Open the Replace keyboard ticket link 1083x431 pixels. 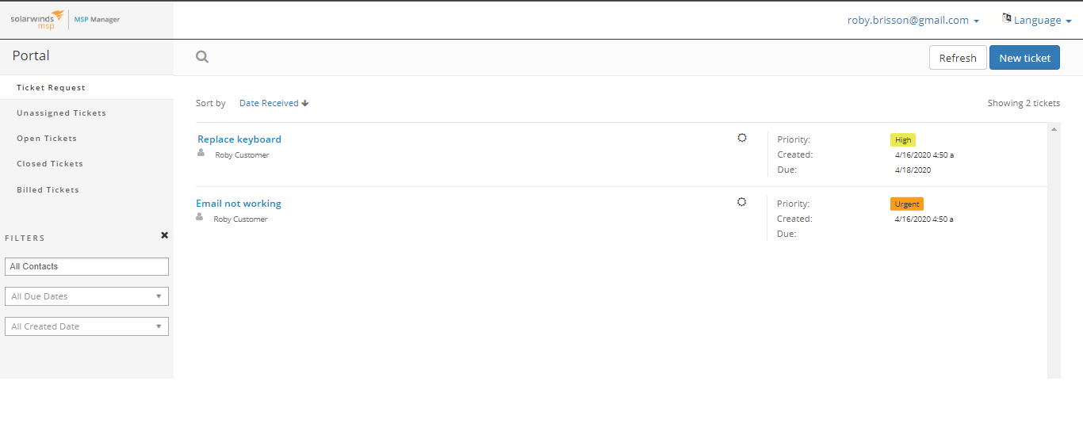(x=239, y=139)
